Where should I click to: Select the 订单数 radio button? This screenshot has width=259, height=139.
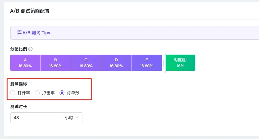62,93
